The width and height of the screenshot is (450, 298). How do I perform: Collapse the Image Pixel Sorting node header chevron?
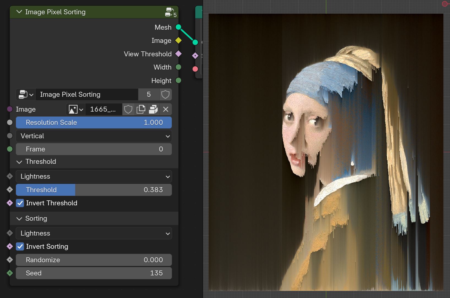click(x=19, y=12)
